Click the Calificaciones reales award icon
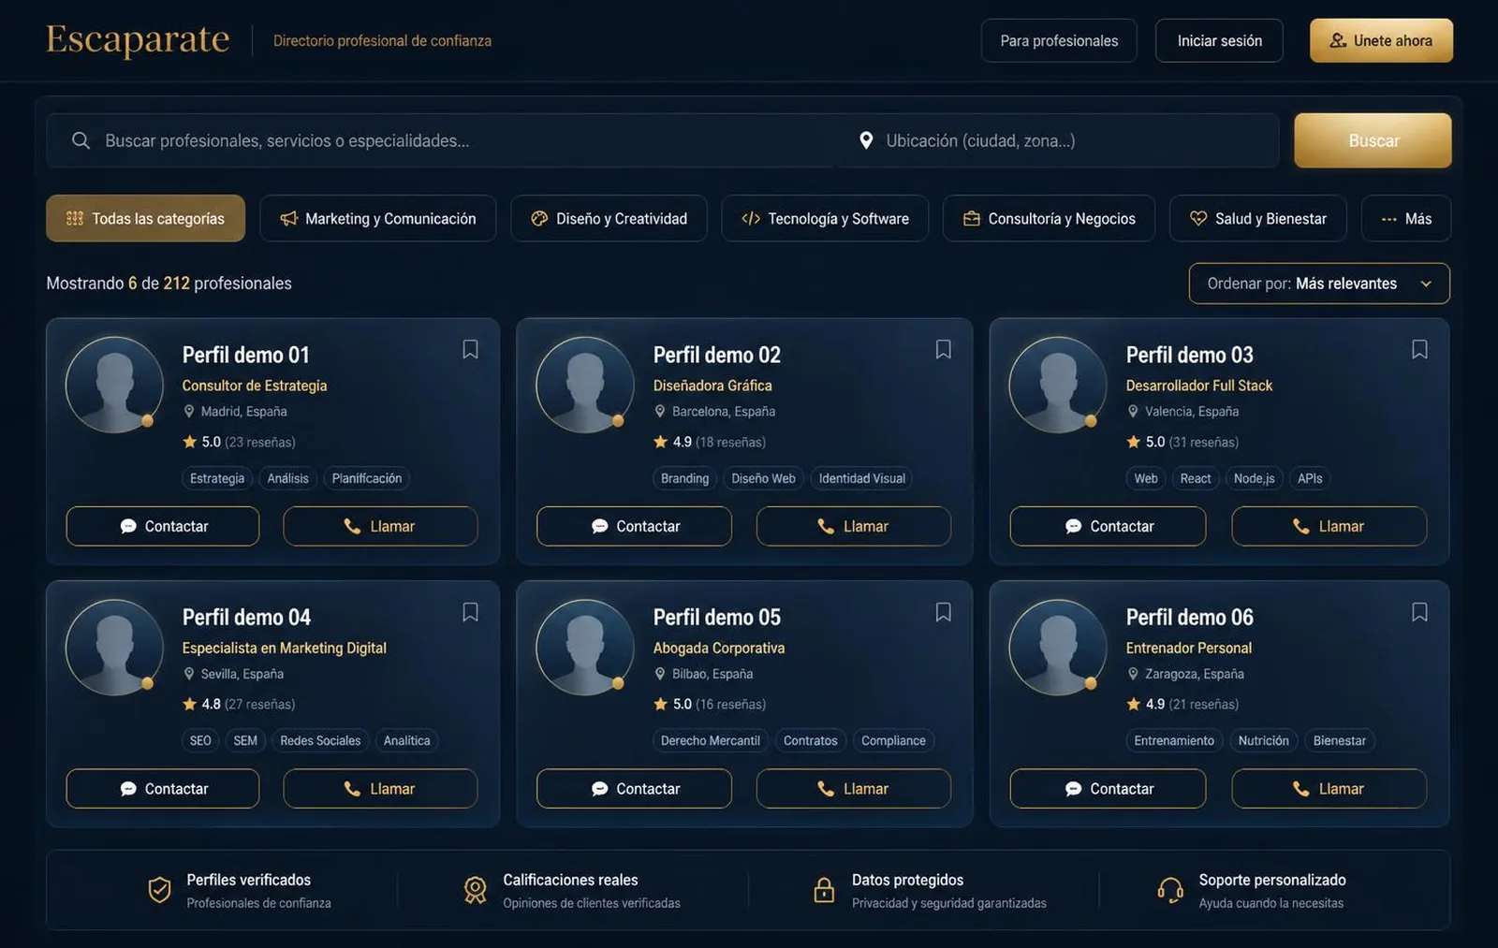Viewport: 1498px width, 948px height. [476, 890]
